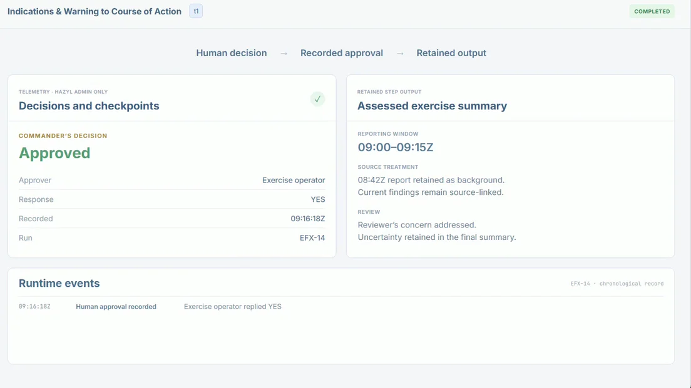This screenshot has width=691, height=388.
Task: Click the Exercise operator approver value
Action: coord(294,180)
